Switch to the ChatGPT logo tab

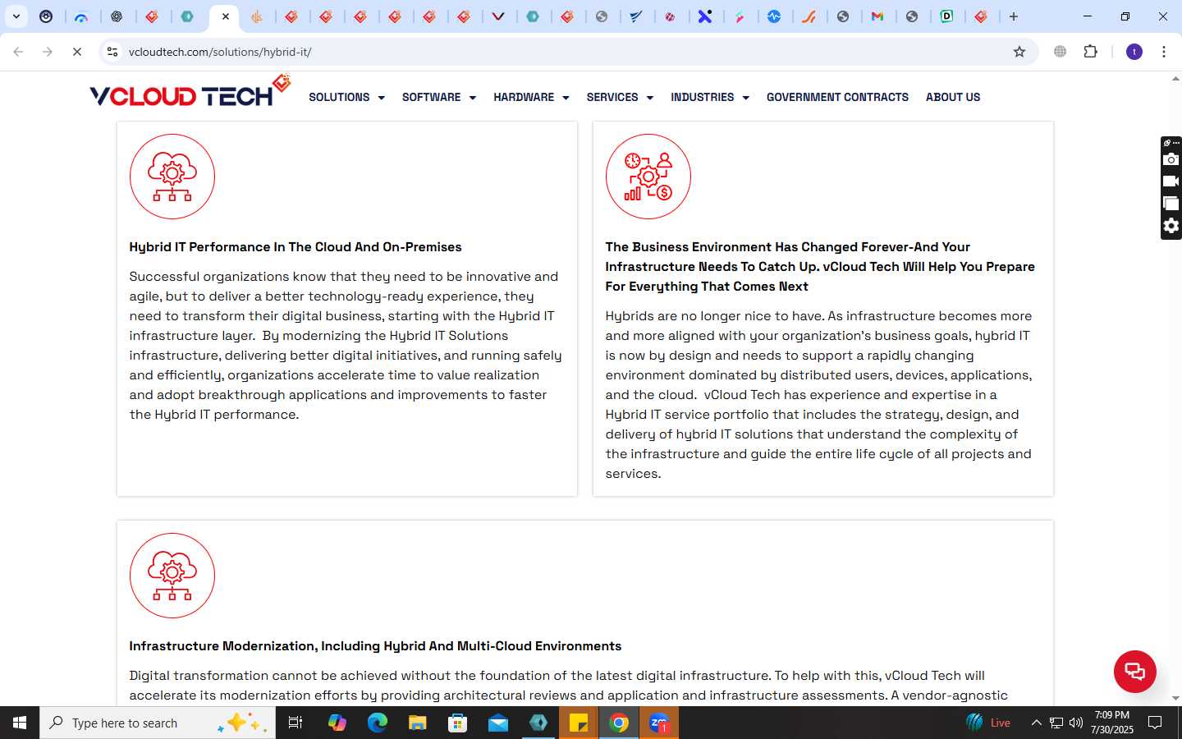pyautogui.click(x=117, y=16)
